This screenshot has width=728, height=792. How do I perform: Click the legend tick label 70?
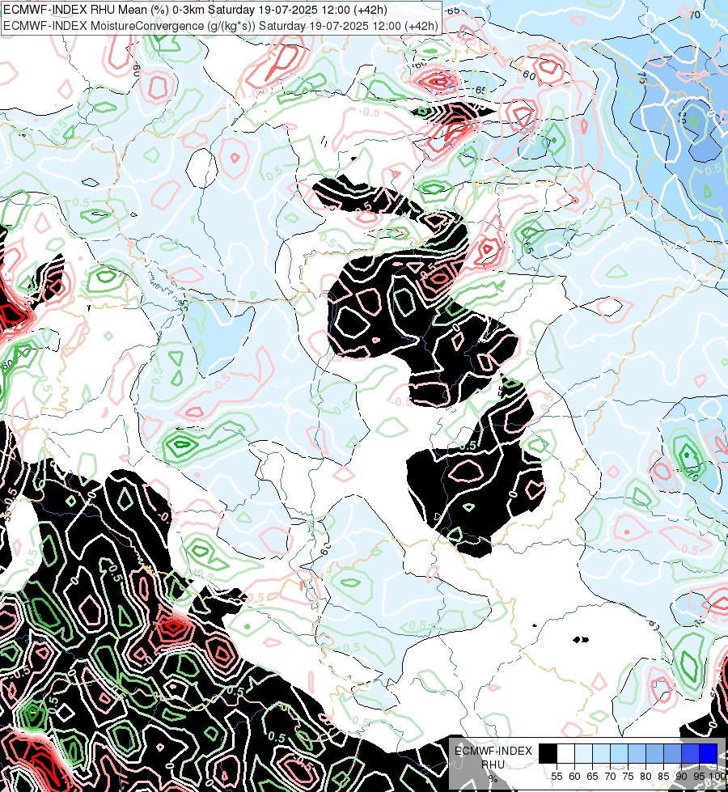(610, 777)
